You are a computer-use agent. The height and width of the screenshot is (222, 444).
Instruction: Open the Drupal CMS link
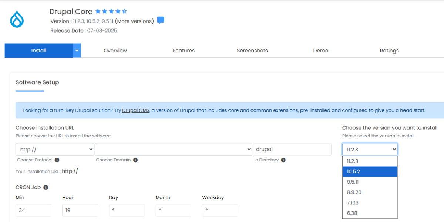[x=136, y=110]
